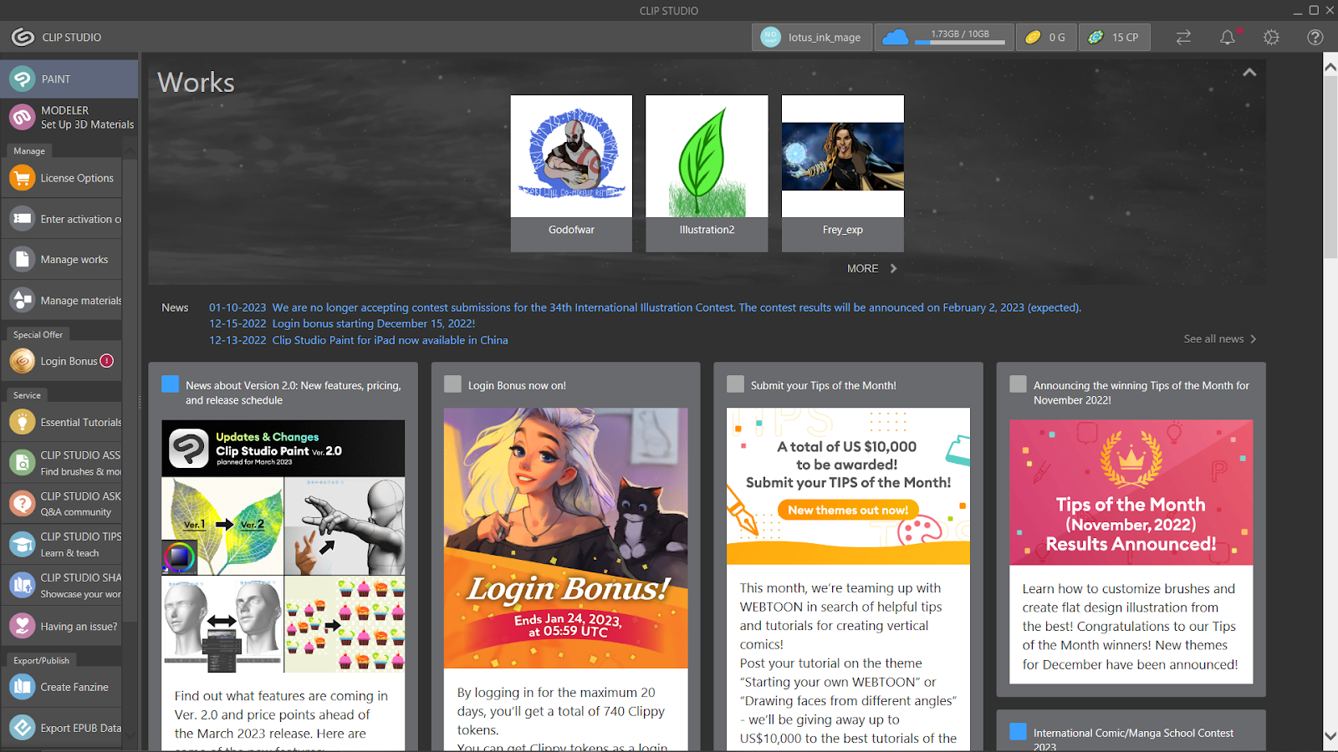Screen dimensions: 1338x752
Task: Open License Options cart icon
Action: [x=23, y=178]
